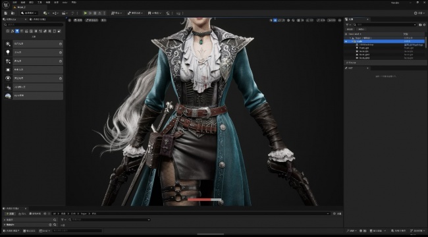Open Content Browser icon beside the save icon
The height and width of the screenshot is (237, 428).
(x=13, y=13)
